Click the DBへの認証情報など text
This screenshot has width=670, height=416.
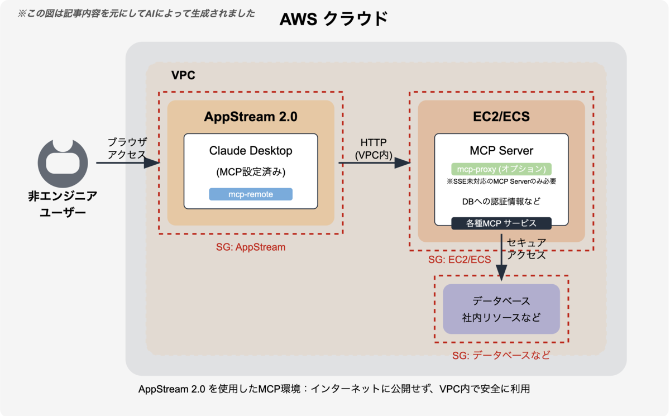[501, 201]
